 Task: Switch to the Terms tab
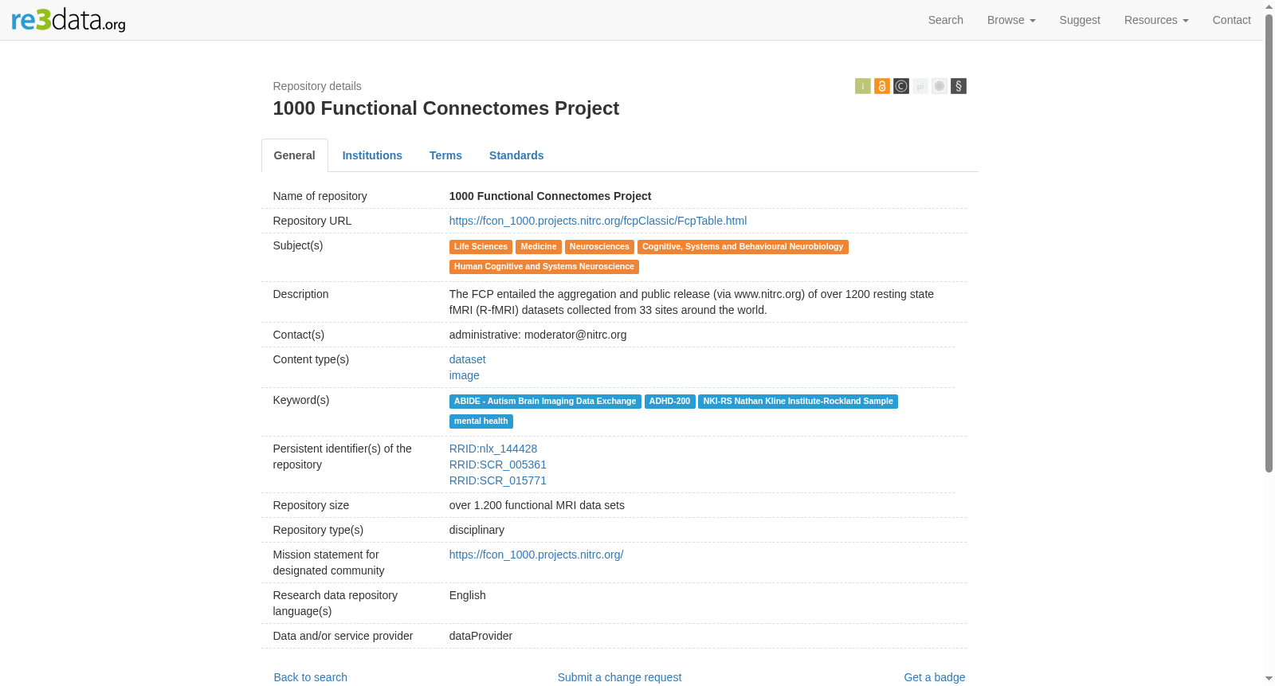click(445, 155)
